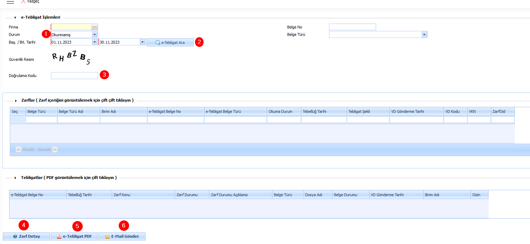Click Tebligatlar Belge Türü column header
530x244 pixels.
[288, 195]
